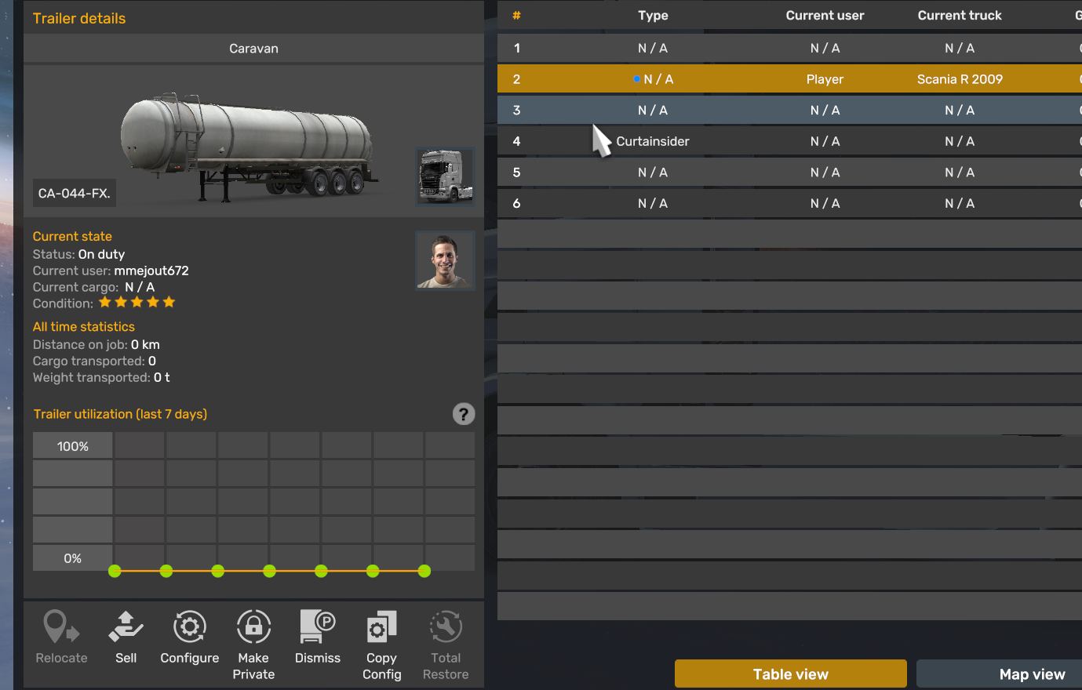The image size is (1082, 690).
Task: Open the trailer utilization help icon
Action: coord(464,414)
